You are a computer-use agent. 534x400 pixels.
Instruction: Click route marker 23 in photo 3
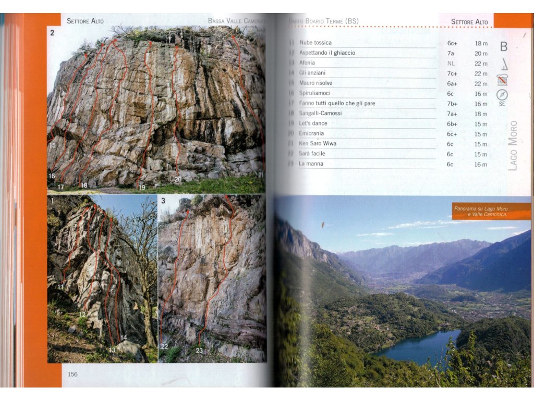[199, 351]
